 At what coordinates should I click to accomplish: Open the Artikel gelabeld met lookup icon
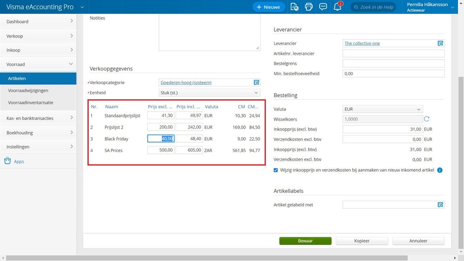point(440,205)
